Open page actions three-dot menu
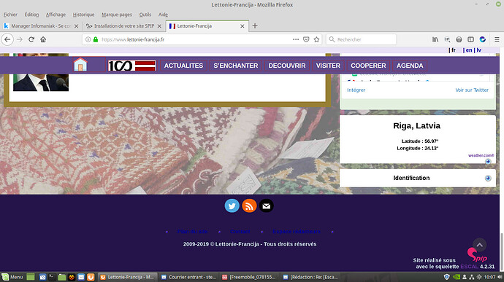This screenshot has height=282, width=504. click(296, 39)
